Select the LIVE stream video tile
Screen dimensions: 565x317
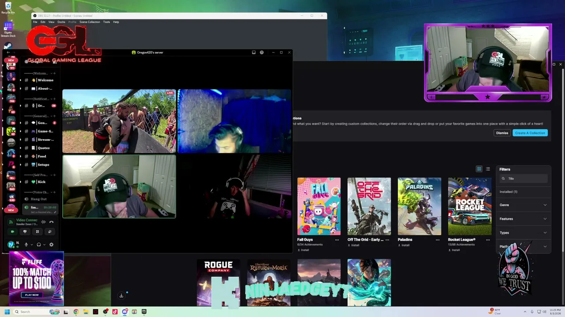pos(119,121)
